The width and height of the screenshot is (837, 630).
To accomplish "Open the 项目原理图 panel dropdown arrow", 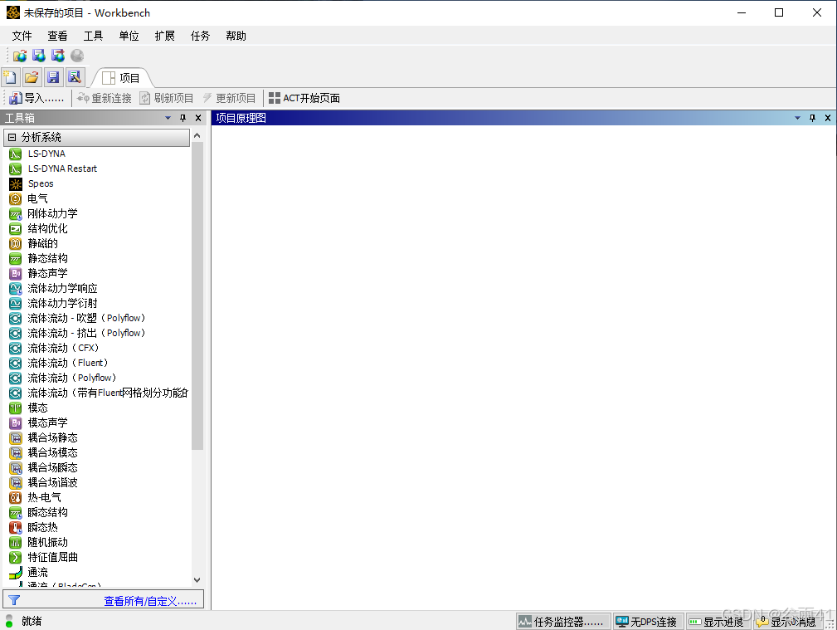I will 797,118.
